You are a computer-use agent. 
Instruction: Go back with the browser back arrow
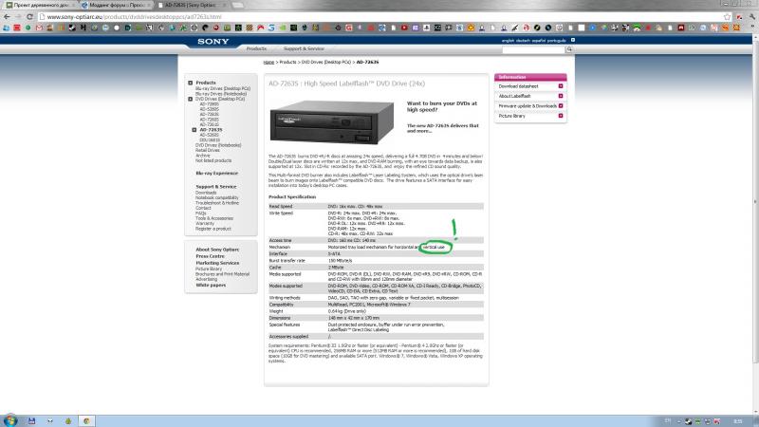tap(7, 17)
